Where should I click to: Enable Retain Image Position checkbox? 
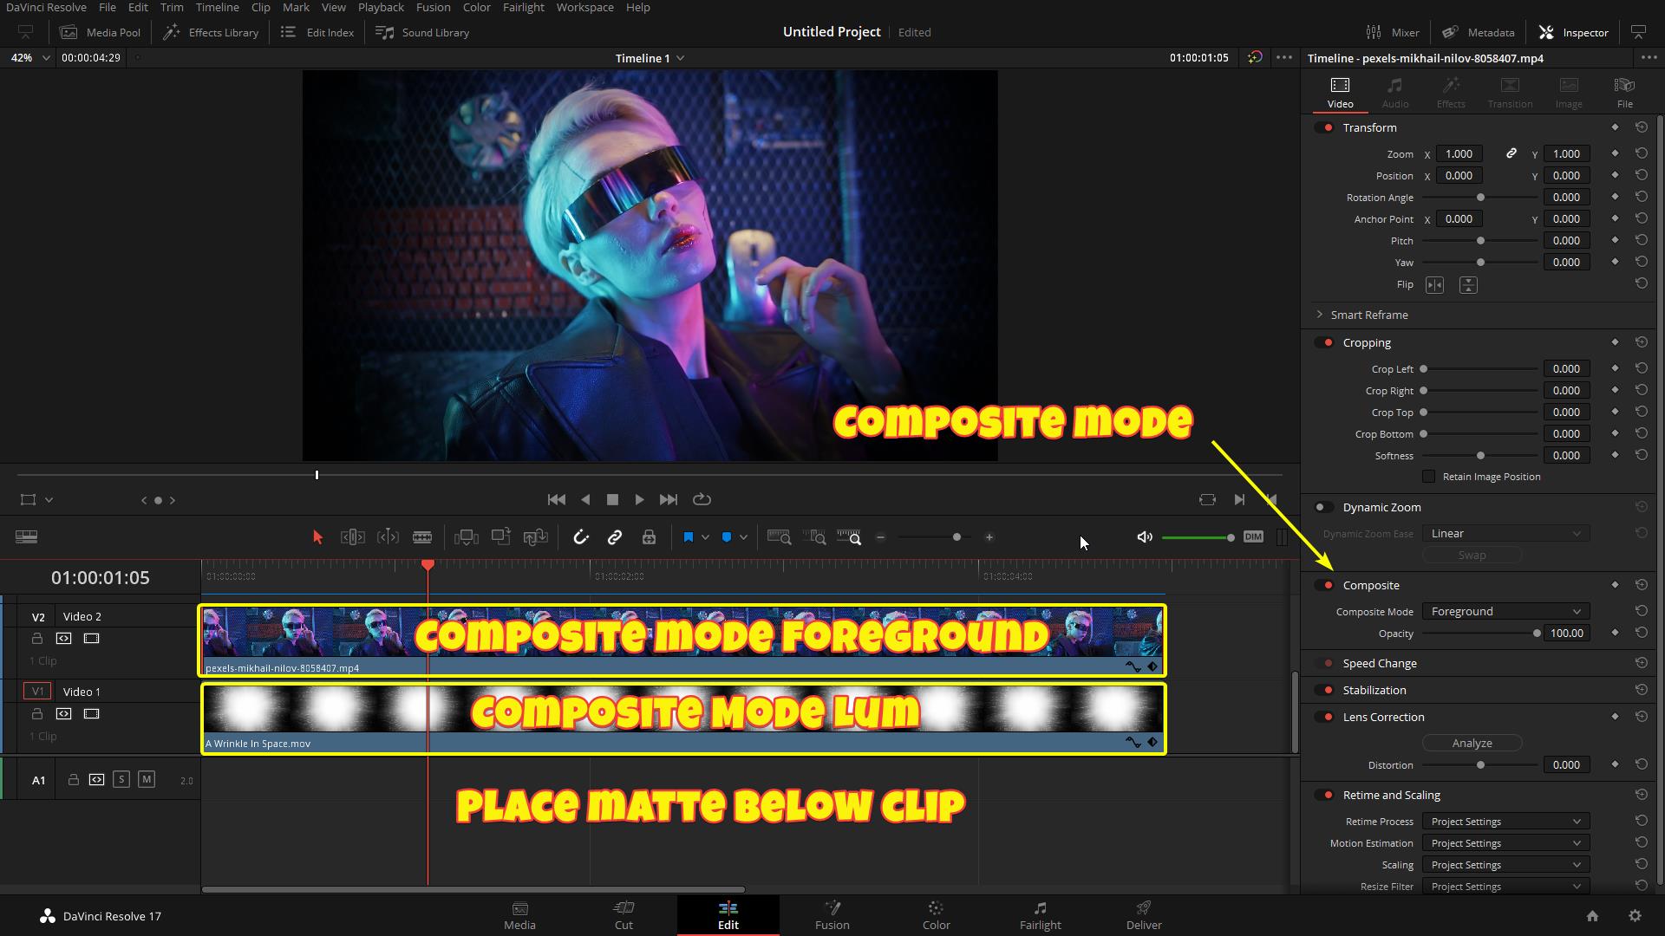tap(1428, 477)
